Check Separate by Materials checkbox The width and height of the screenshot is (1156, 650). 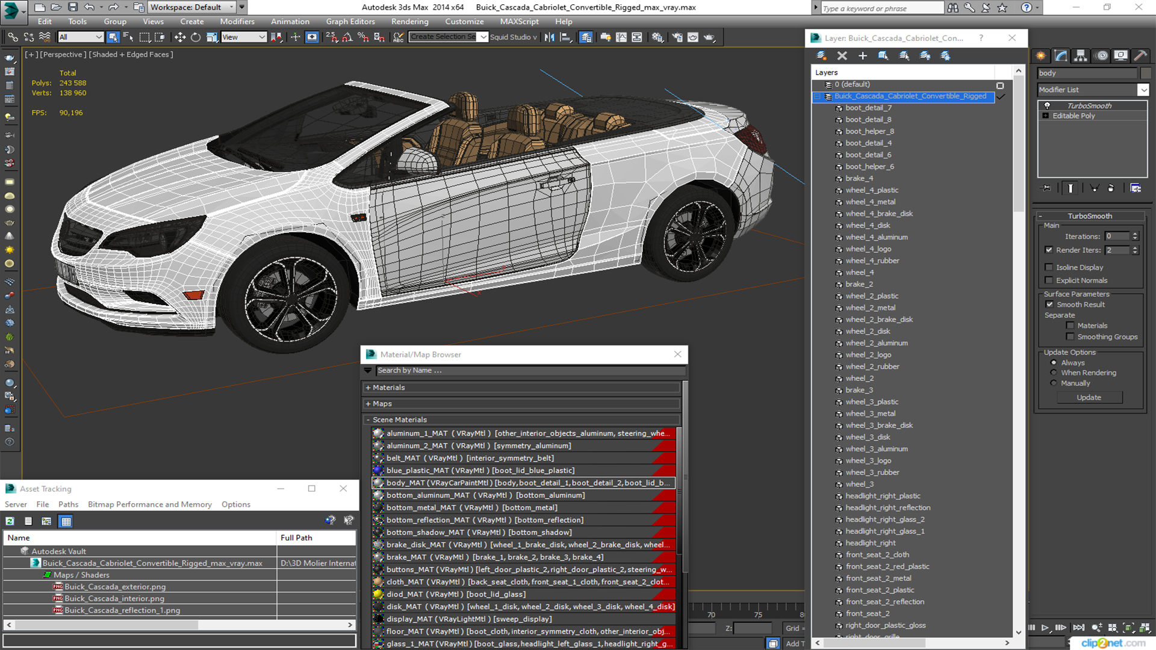tap(1070, 326)
